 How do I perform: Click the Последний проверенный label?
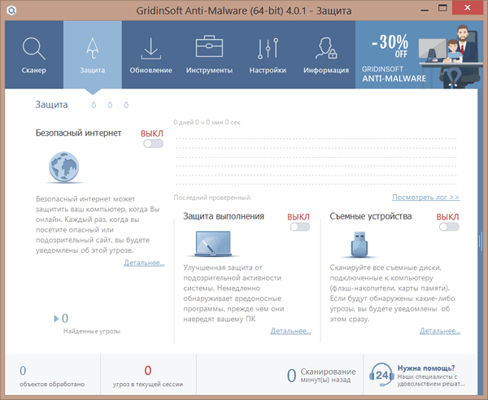click(x=212, y=198)
